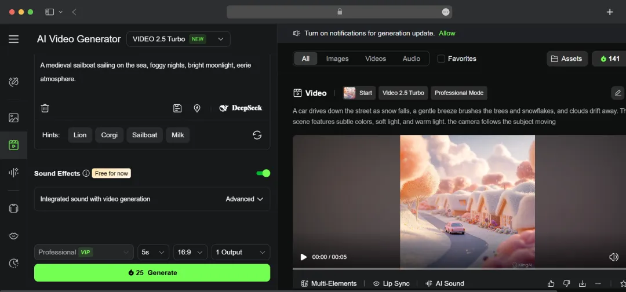
Task: Dislike the video with thumbs down
Action: coord(566,284)
